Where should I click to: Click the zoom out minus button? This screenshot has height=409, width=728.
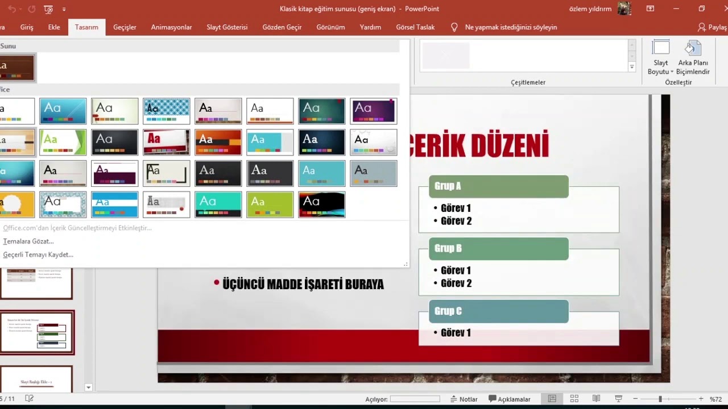pyautogui.click(x=635, y=399)
